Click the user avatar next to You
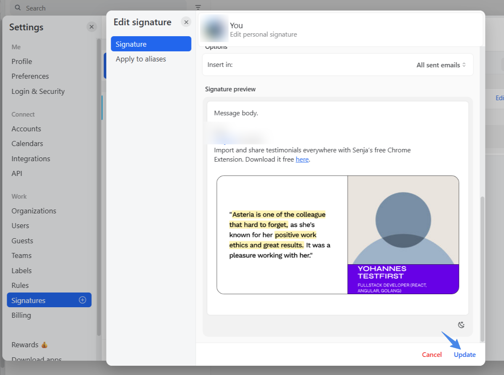 (215, 29)
